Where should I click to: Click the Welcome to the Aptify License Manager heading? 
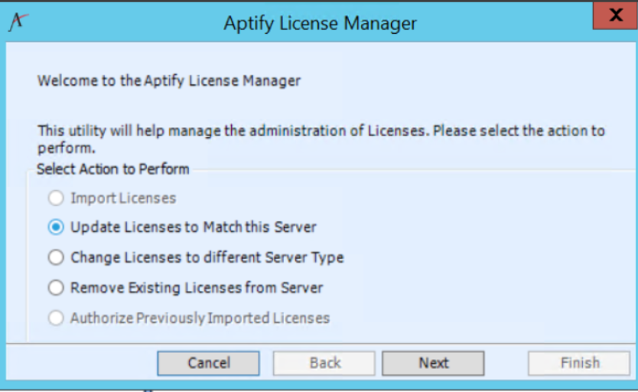tap(169, 80)
